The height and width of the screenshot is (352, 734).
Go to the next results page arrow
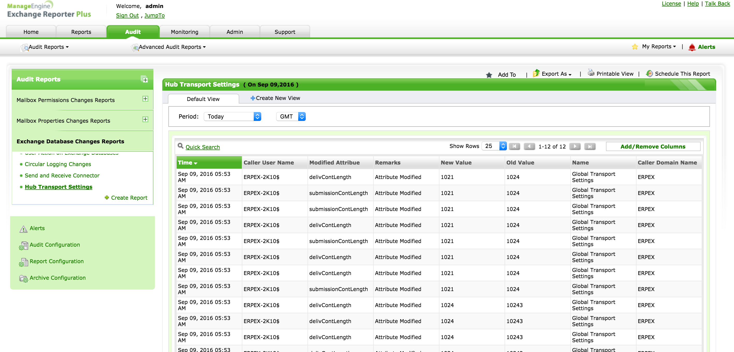pos(575,146)
